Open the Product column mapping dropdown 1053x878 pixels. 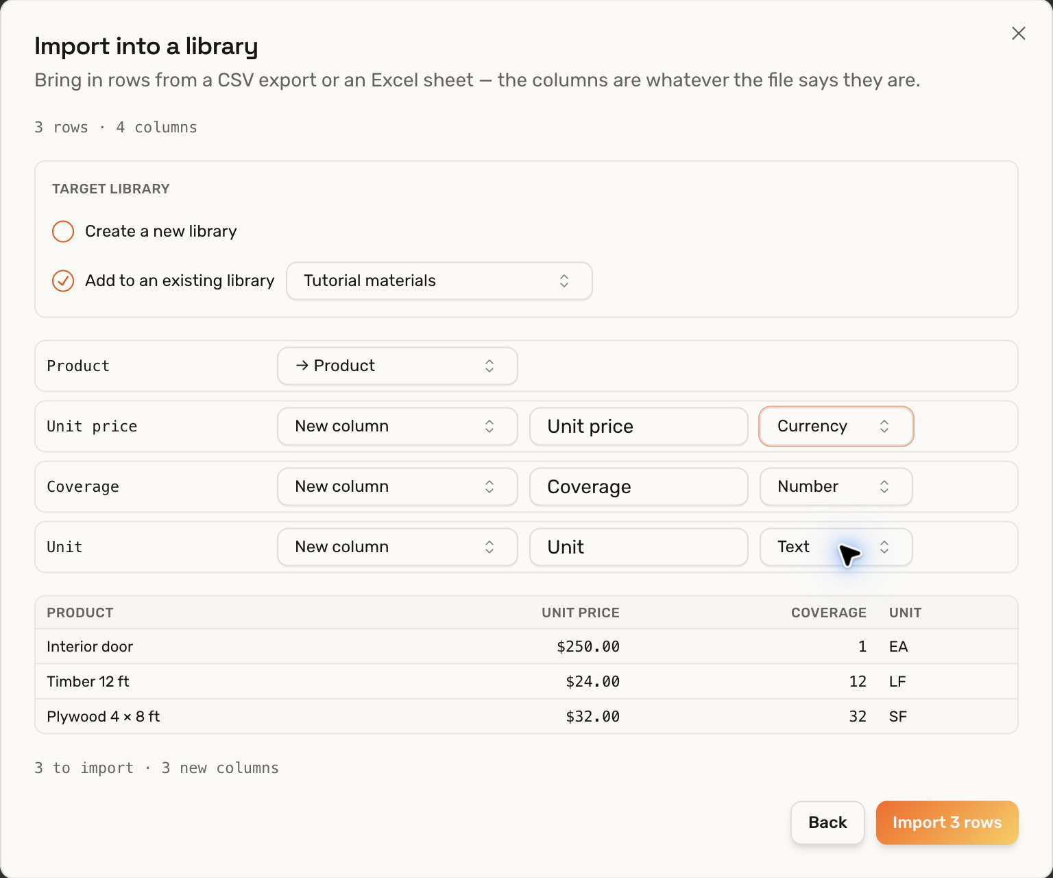click(x=397, y=366)
